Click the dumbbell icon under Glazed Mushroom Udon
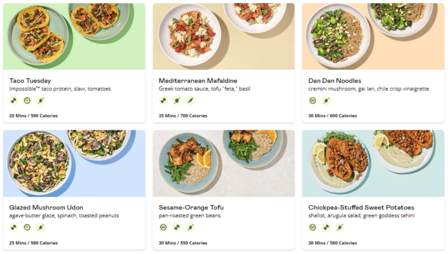Viewport: 448px width, 254px height. pyautogui.click(x=13, y=227)
